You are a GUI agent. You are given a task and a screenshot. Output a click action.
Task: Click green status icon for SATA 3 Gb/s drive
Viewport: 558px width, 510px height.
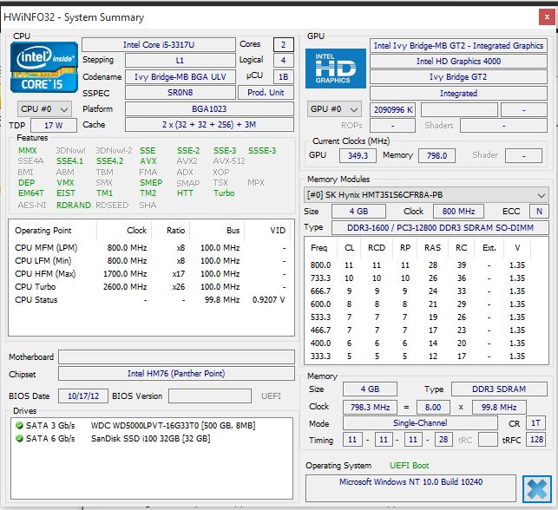[20, 425]
